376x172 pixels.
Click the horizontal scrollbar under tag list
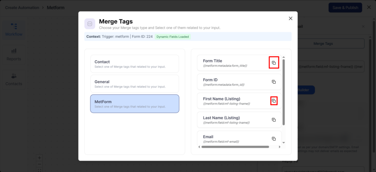pyautogui.click(x=235, y=147)
